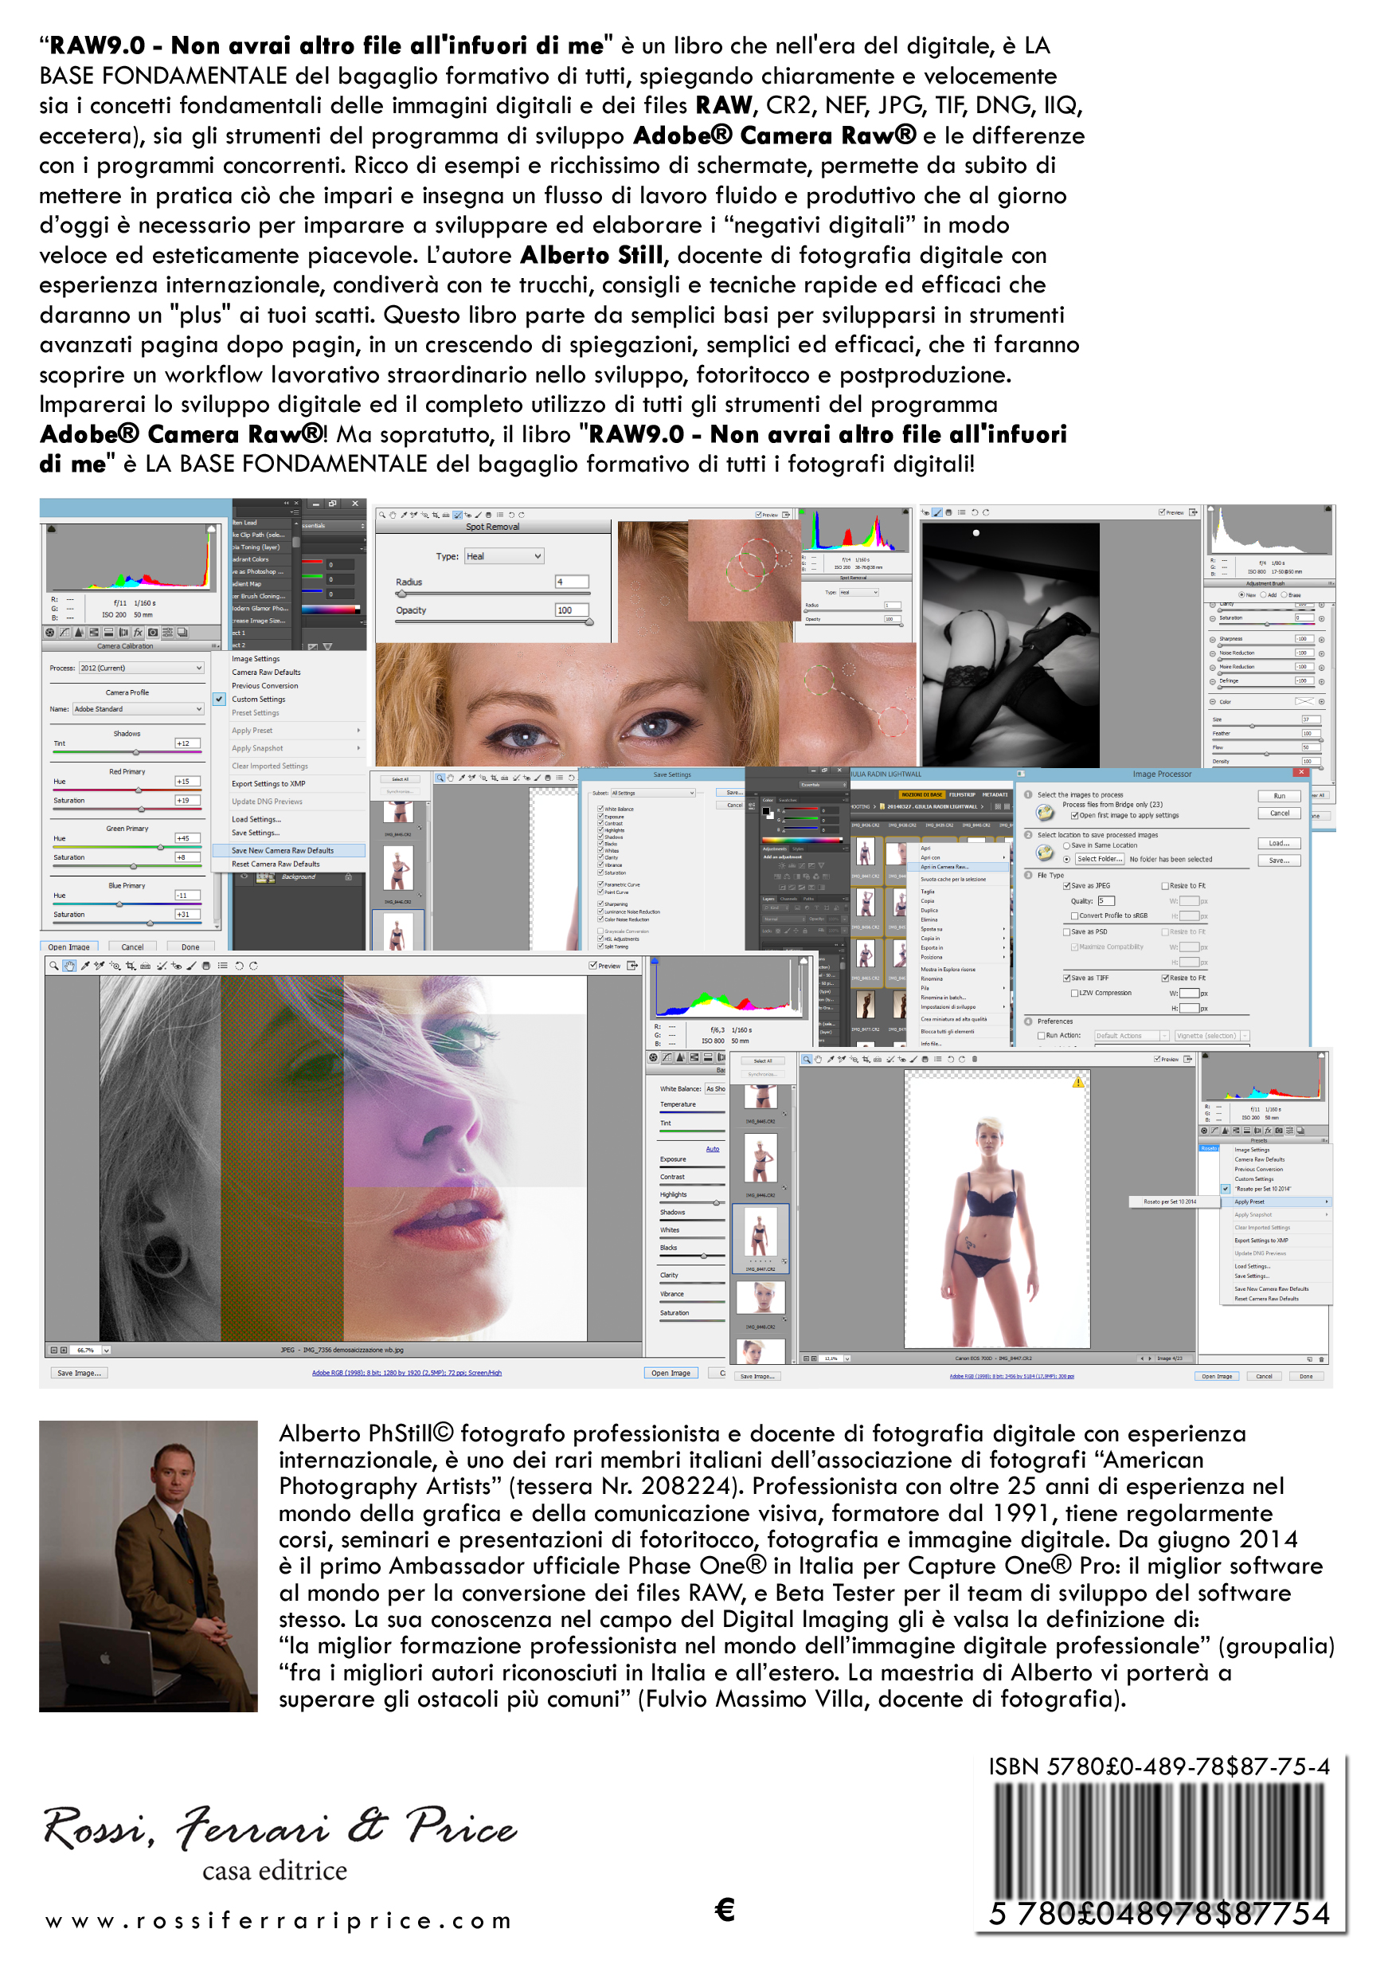Screen dimensions: 1392x1976
Task: Open the Process 2012 (Current) dropdown
Action: [x=141, y=668]
